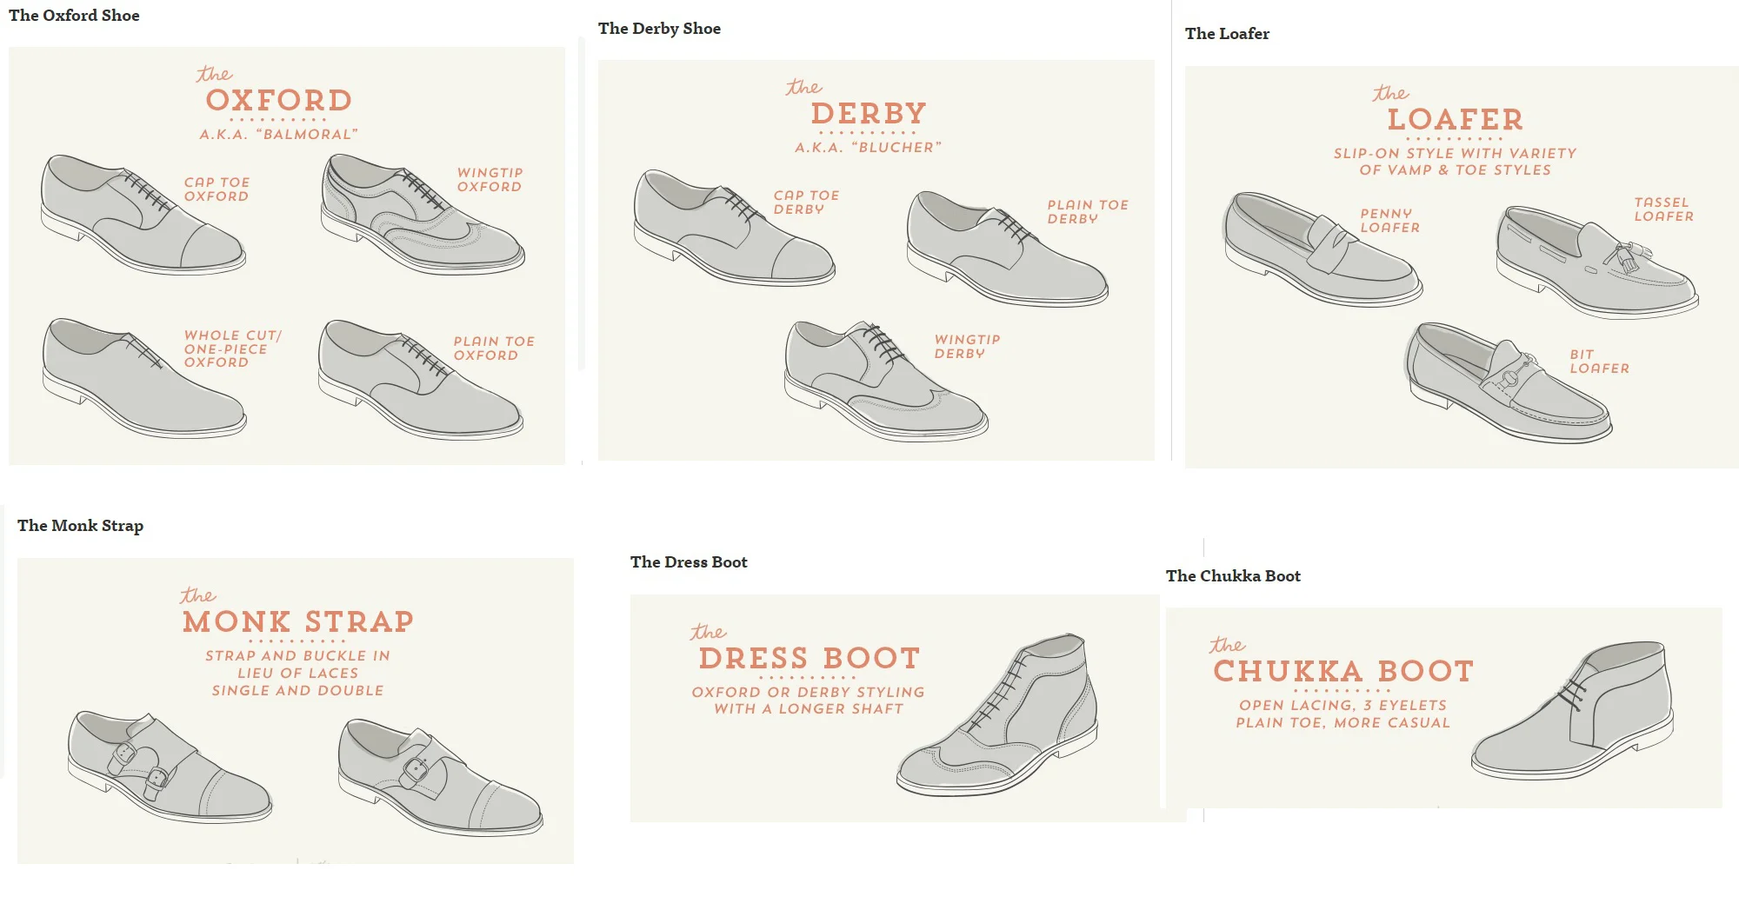This screenshot has width=1739, height=923.
Task: Select the Dress Boot illustration
Action: 996,714
